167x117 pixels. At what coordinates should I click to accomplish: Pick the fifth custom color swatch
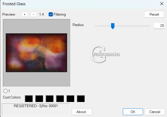[x=70, y=99]
